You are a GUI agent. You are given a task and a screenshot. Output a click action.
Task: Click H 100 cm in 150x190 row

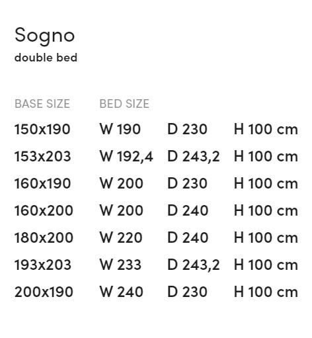(x=266, y=129)
